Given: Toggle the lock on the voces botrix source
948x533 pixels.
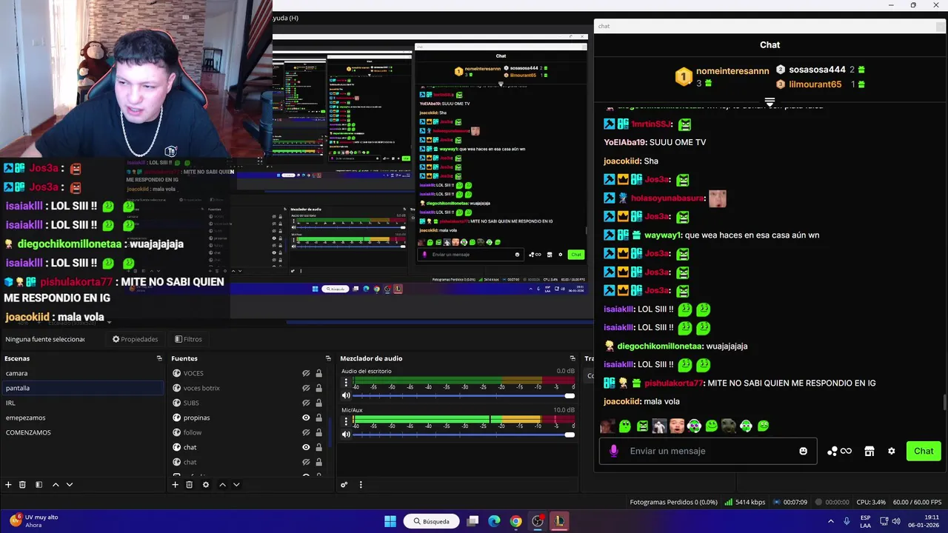Looking at the screenshot, I should tap(319, 388).
